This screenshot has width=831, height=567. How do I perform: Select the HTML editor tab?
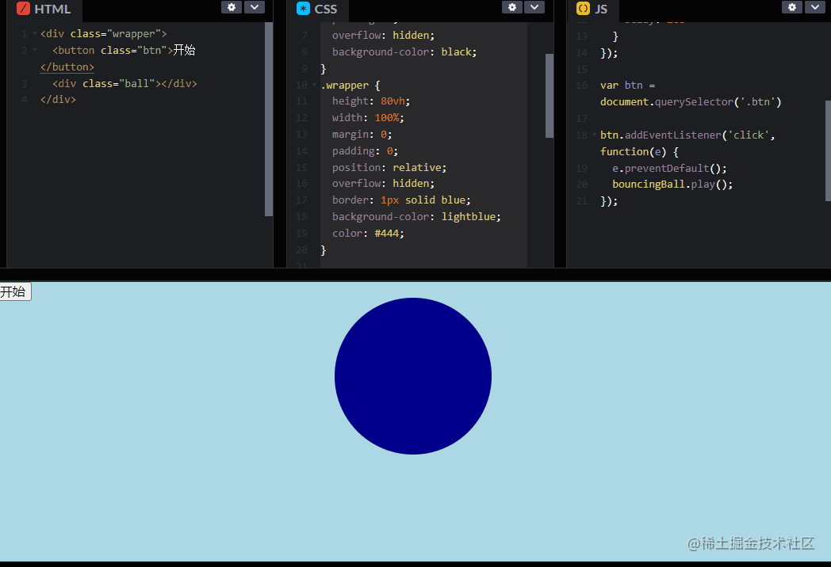pyautogui.click(x=44, y=10)
